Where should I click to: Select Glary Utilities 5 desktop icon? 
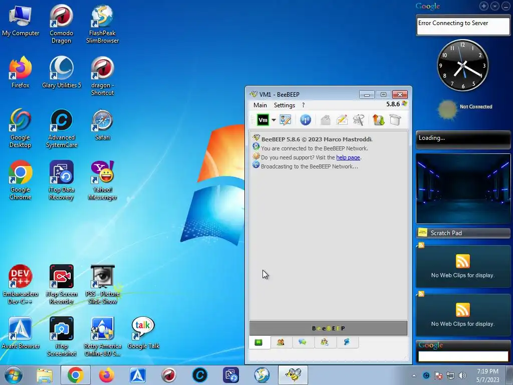click(62, 72)
